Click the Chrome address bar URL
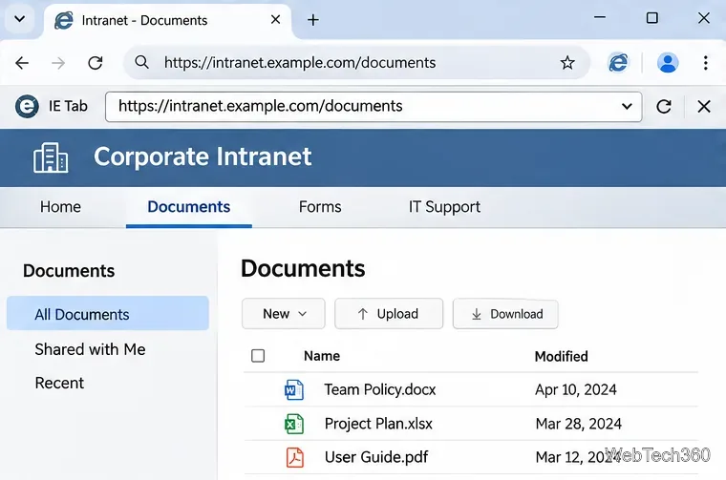The width and height of the screenshot is (726, 480). pyautogui.click(x=300, y=62)
